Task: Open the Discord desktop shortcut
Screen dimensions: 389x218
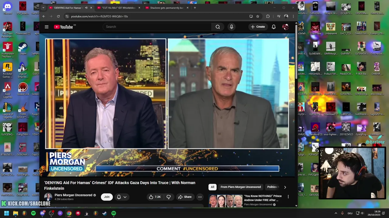Action: click(x=8, y=8)
